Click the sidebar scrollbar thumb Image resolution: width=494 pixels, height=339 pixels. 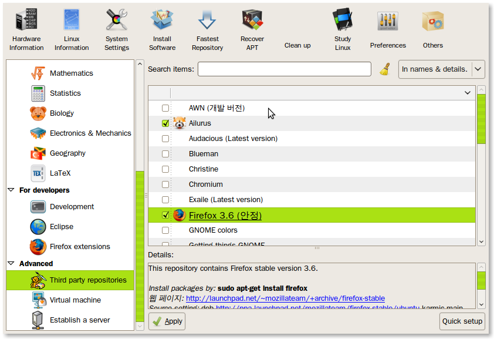140,246
